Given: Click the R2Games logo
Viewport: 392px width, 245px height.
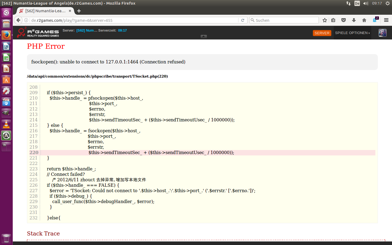Looking at the screenshot, I should pyautogui.click(x=38, y=33).
